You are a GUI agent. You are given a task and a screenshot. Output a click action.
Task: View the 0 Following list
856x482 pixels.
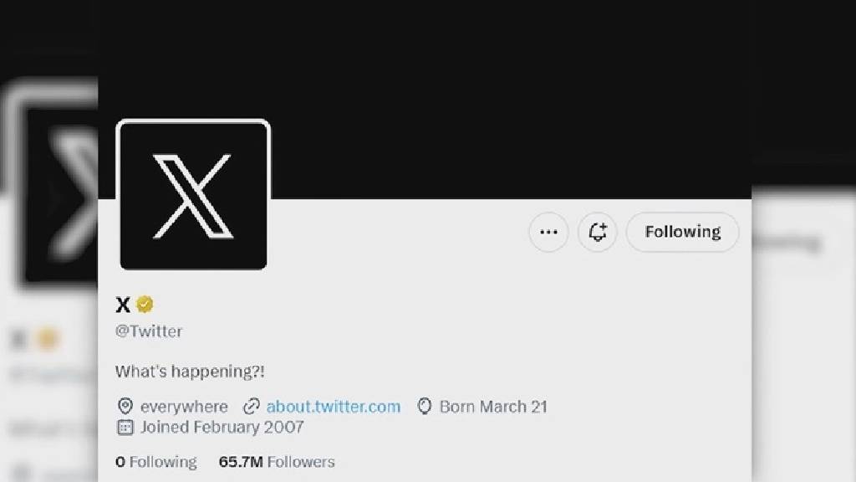tap(156, 462)
